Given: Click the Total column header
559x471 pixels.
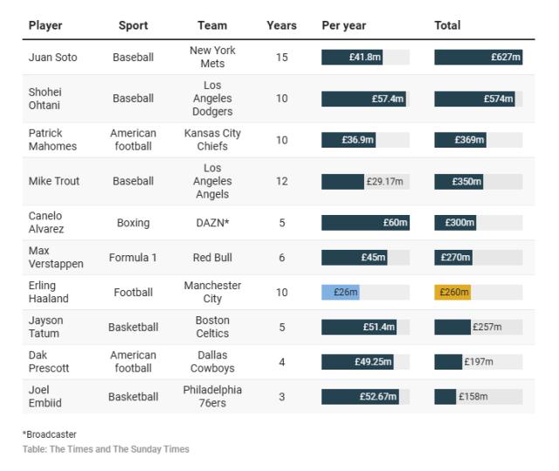Looking at the screenshot, I should click(447, 26).
